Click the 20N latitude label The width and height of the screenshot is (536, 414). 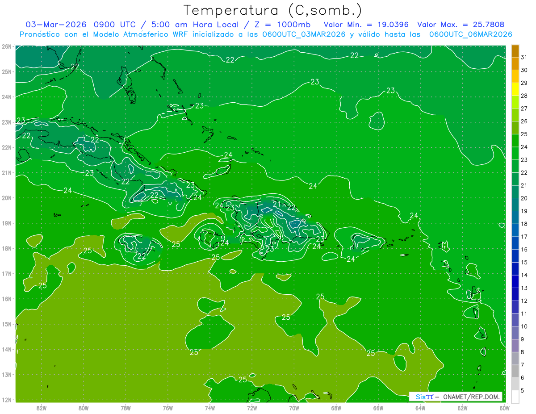coord(7,198)
